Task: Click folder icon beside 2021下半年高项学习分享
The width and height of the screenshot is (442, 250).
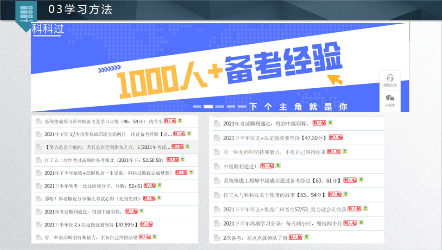Action: (x=217, y=223)
